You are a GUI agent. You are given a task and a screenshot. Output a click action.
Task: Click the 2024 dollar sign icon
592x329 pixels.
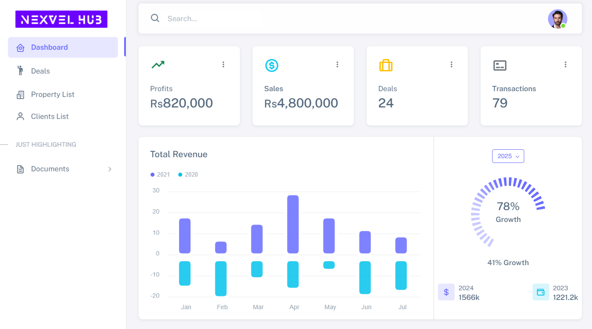tap(446, 292)
